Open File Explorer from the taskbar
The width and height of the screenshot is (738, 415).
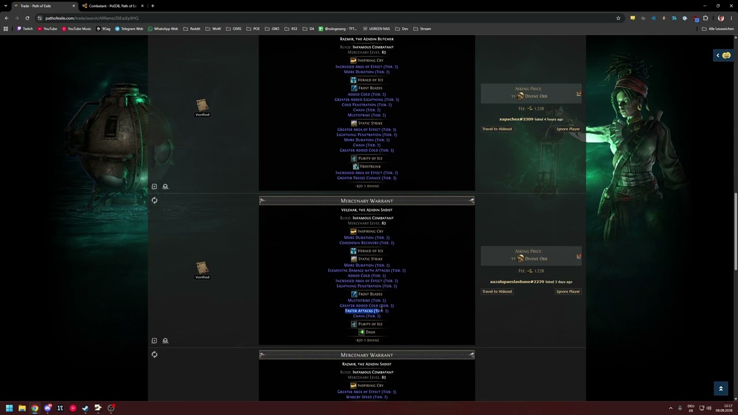click(x=22, y=408)
